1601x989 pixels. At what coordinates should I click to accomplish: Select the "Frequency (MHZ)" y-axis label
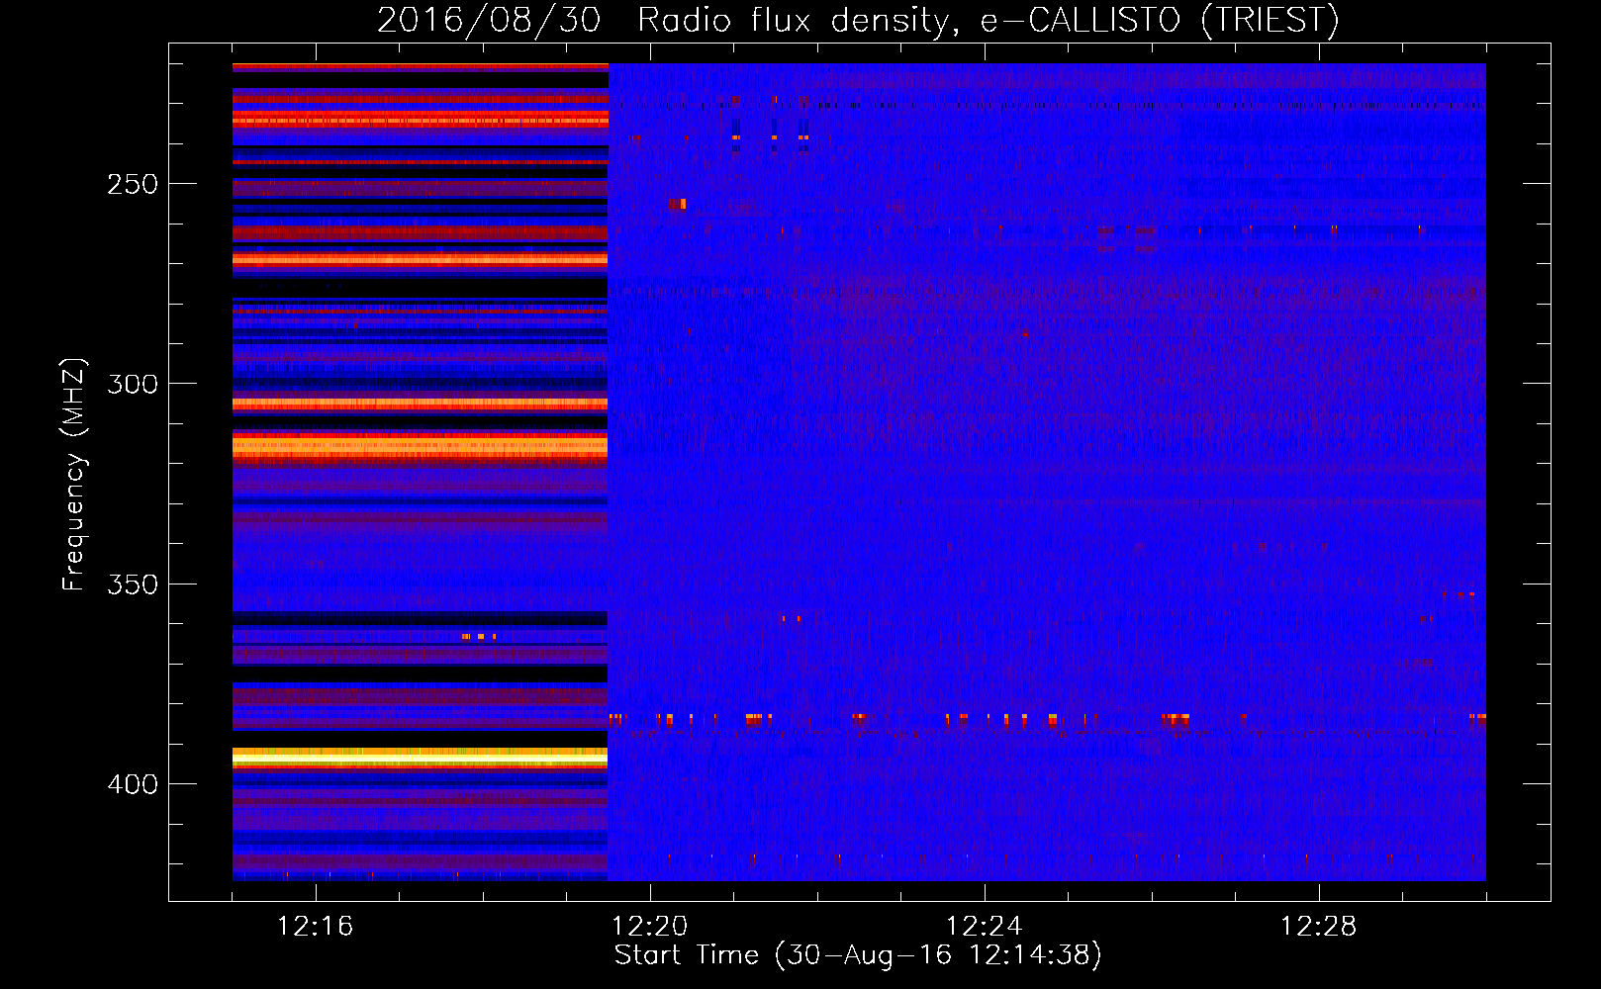pos(74,474)
